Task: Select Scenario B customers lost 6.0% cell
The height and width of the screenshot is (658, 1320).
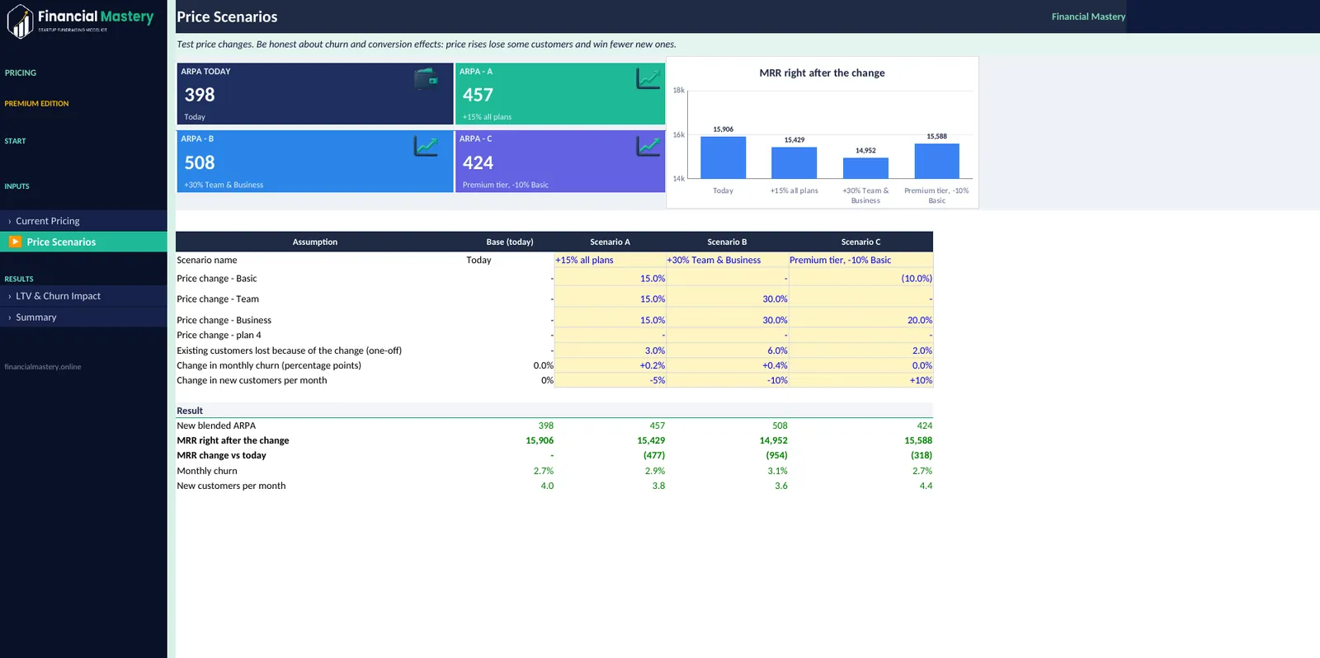Action: point(727,350)
